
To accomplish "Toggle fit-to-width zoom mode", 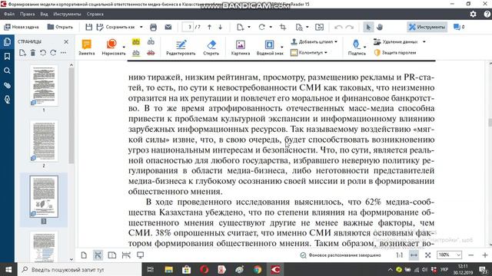I will coord(414,255).
